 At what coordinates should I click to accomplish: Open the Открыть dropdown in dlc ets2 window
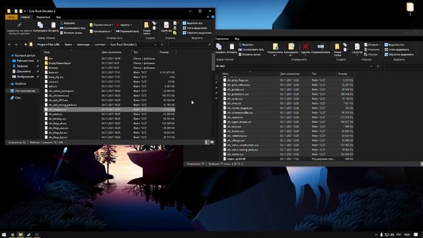coord(372,45)
